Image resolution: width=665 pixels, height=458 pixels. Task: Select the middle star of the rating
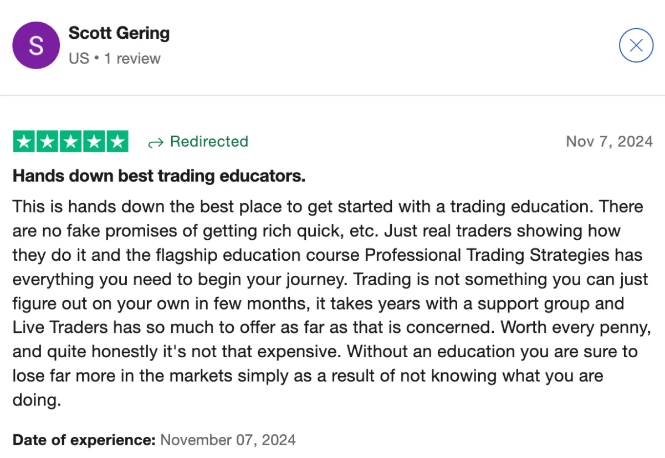(70, 141)
